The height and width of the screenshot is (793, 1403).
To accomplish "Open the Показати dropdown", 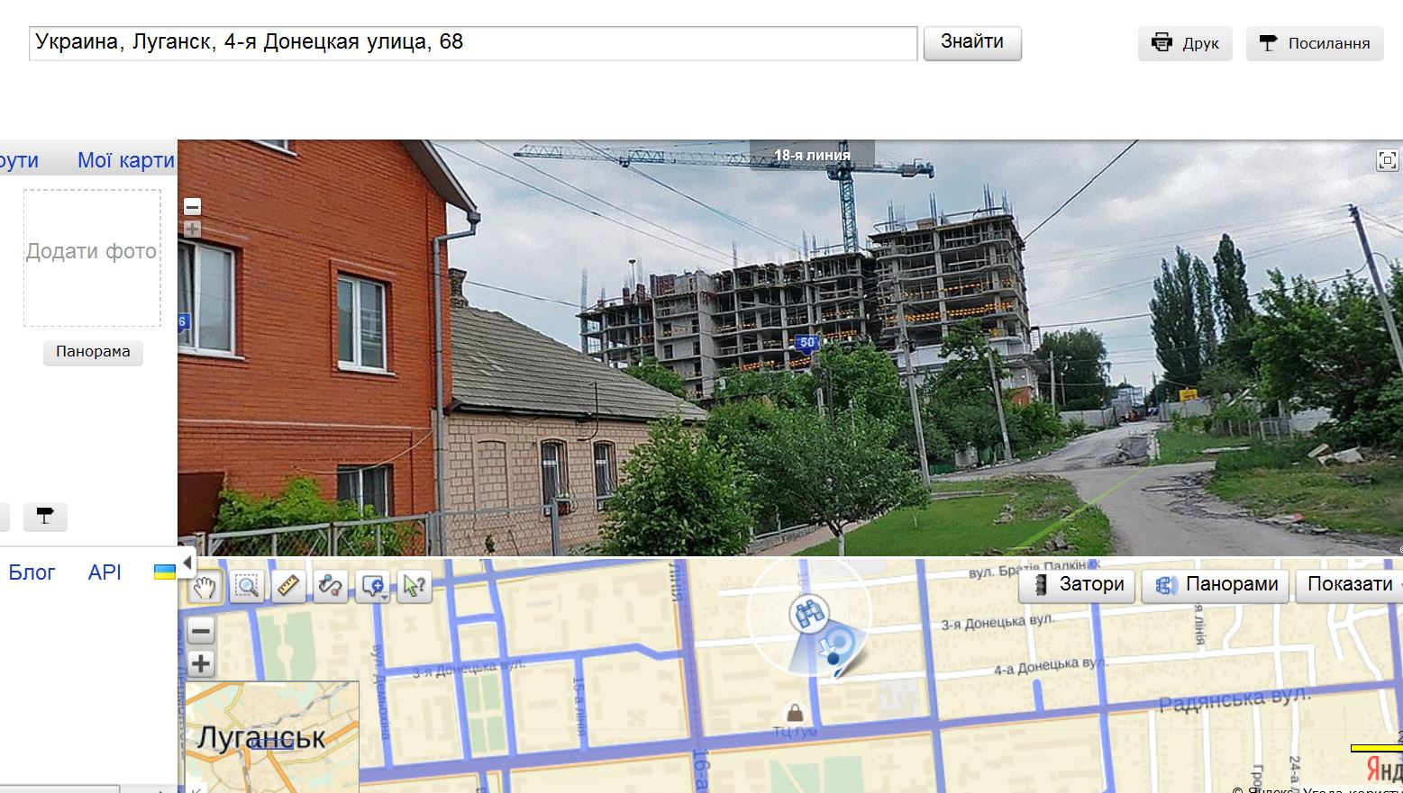I will click(1349, 584).
